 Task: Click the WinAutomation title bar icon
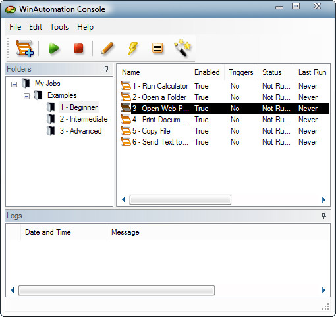click(x=11, y=9)
